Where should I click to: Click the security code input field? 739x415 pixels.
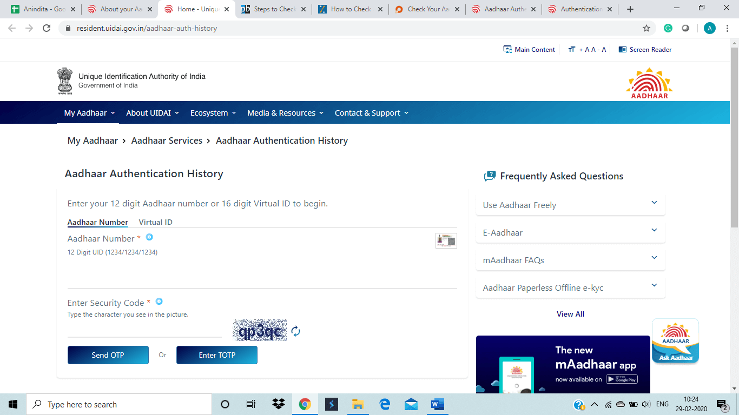click(x=144, y=330)
